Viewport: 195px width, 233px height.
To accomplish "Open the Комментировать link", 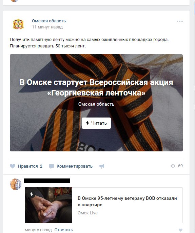I will tap(75, 166).
